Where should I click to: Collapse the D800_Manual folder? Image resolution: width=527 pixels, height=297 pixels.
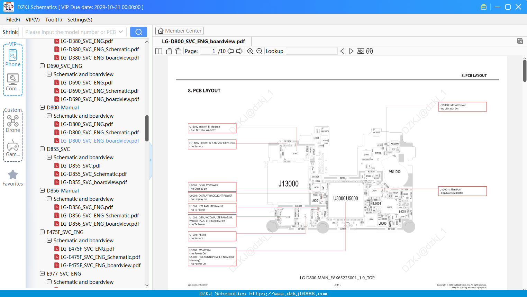click(x=42, y=107)
